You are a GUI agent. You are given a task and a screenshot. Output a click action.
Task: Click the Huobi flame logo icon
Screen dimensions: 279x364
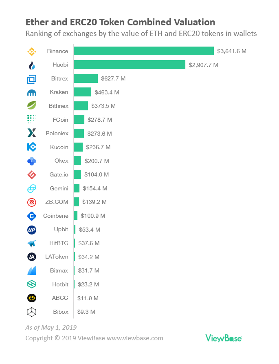(x=32, y=65)
